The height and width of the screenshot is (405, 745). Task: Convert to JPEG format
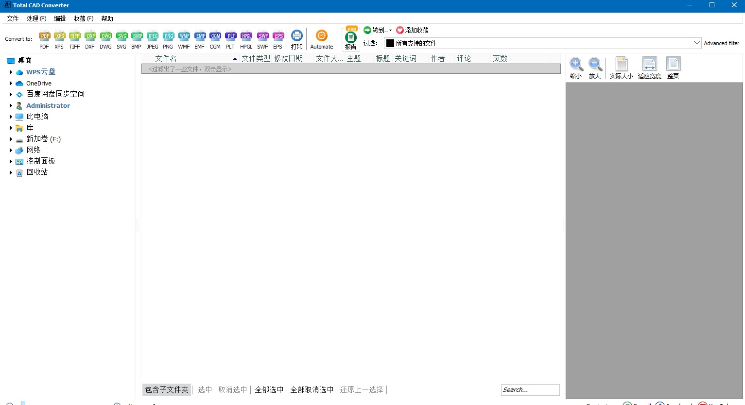point(153,40)
